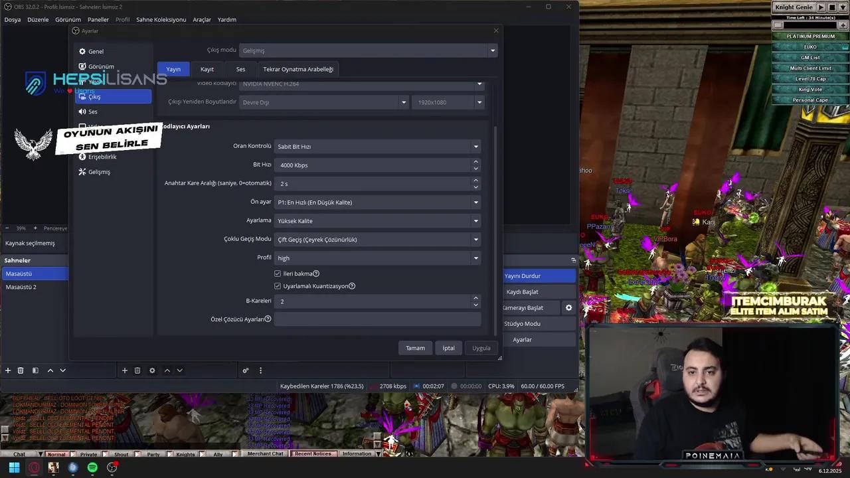Add a new scene with the plus icon
The width and height of the screenshot is (850, 478).
click(8, 370)
